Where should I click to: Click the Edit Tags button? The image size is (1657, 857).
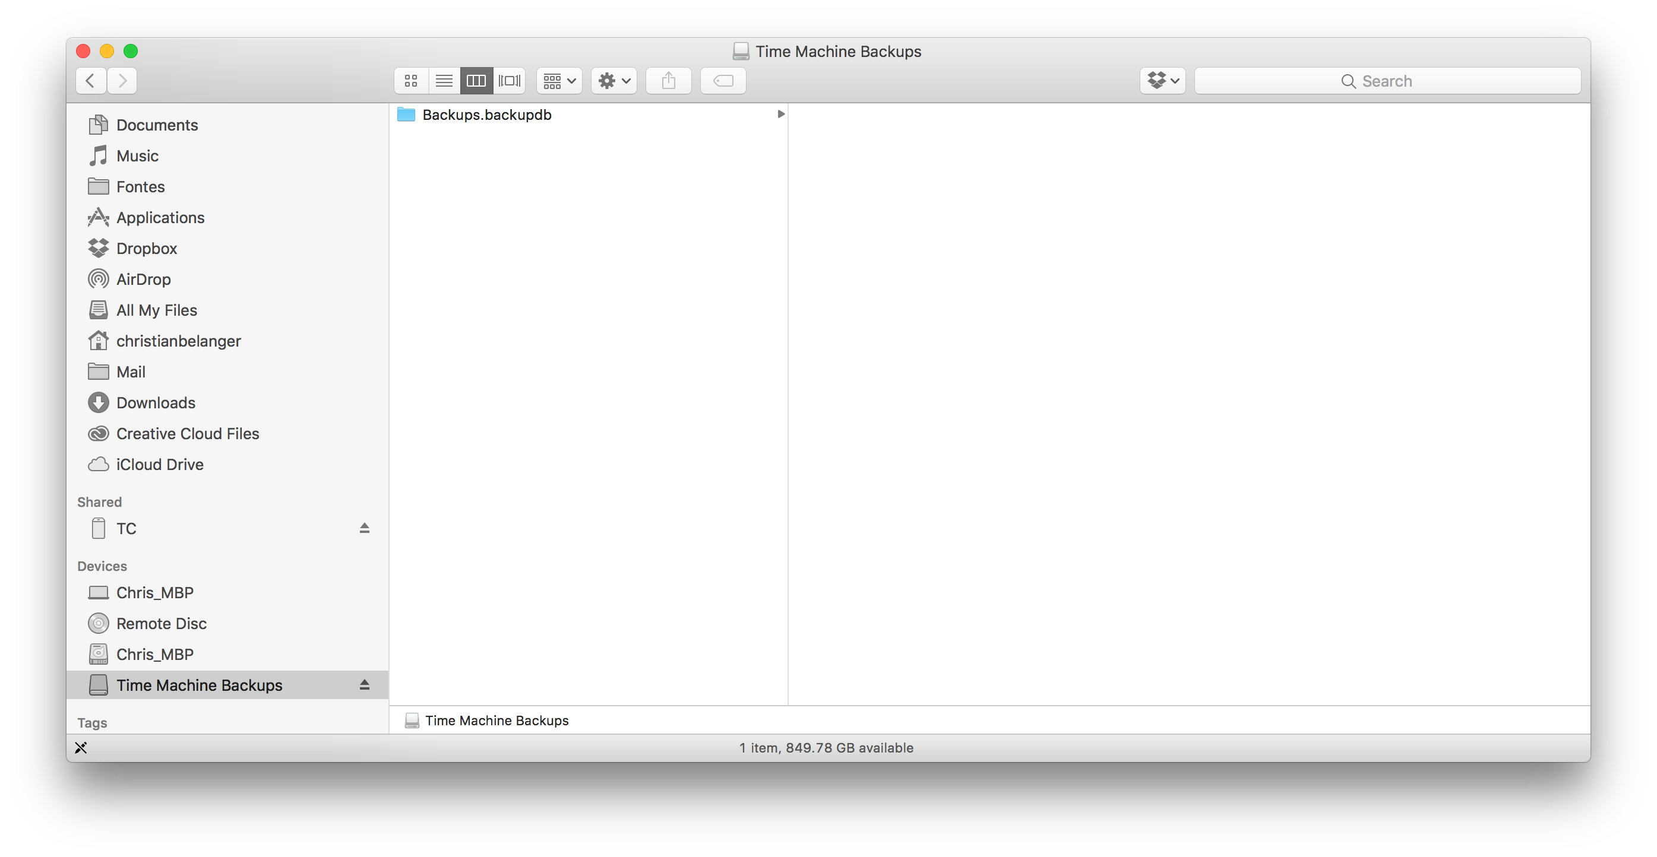(723, 81)
